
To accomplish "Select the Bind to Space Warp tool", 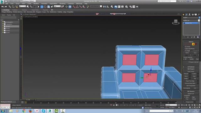I will pyautogui.click(x=17, y=7).
